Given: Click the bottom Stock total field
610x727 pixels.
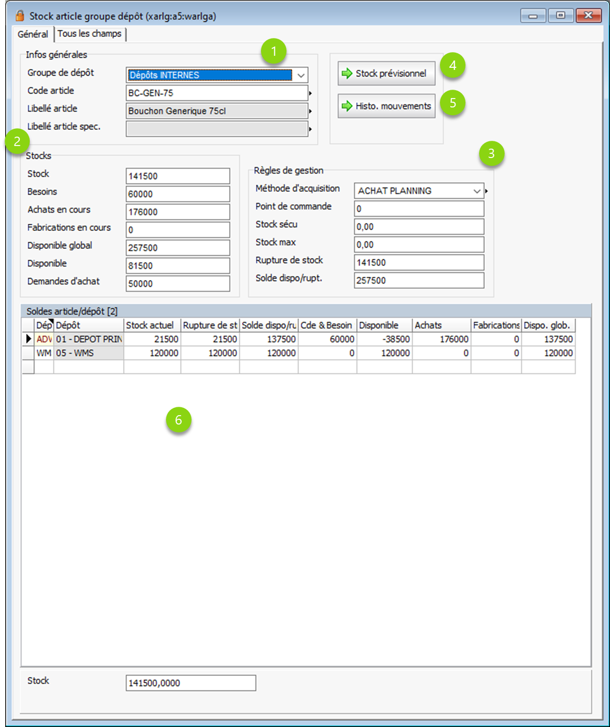Looking at the screenshot, I should coord(190,683).
